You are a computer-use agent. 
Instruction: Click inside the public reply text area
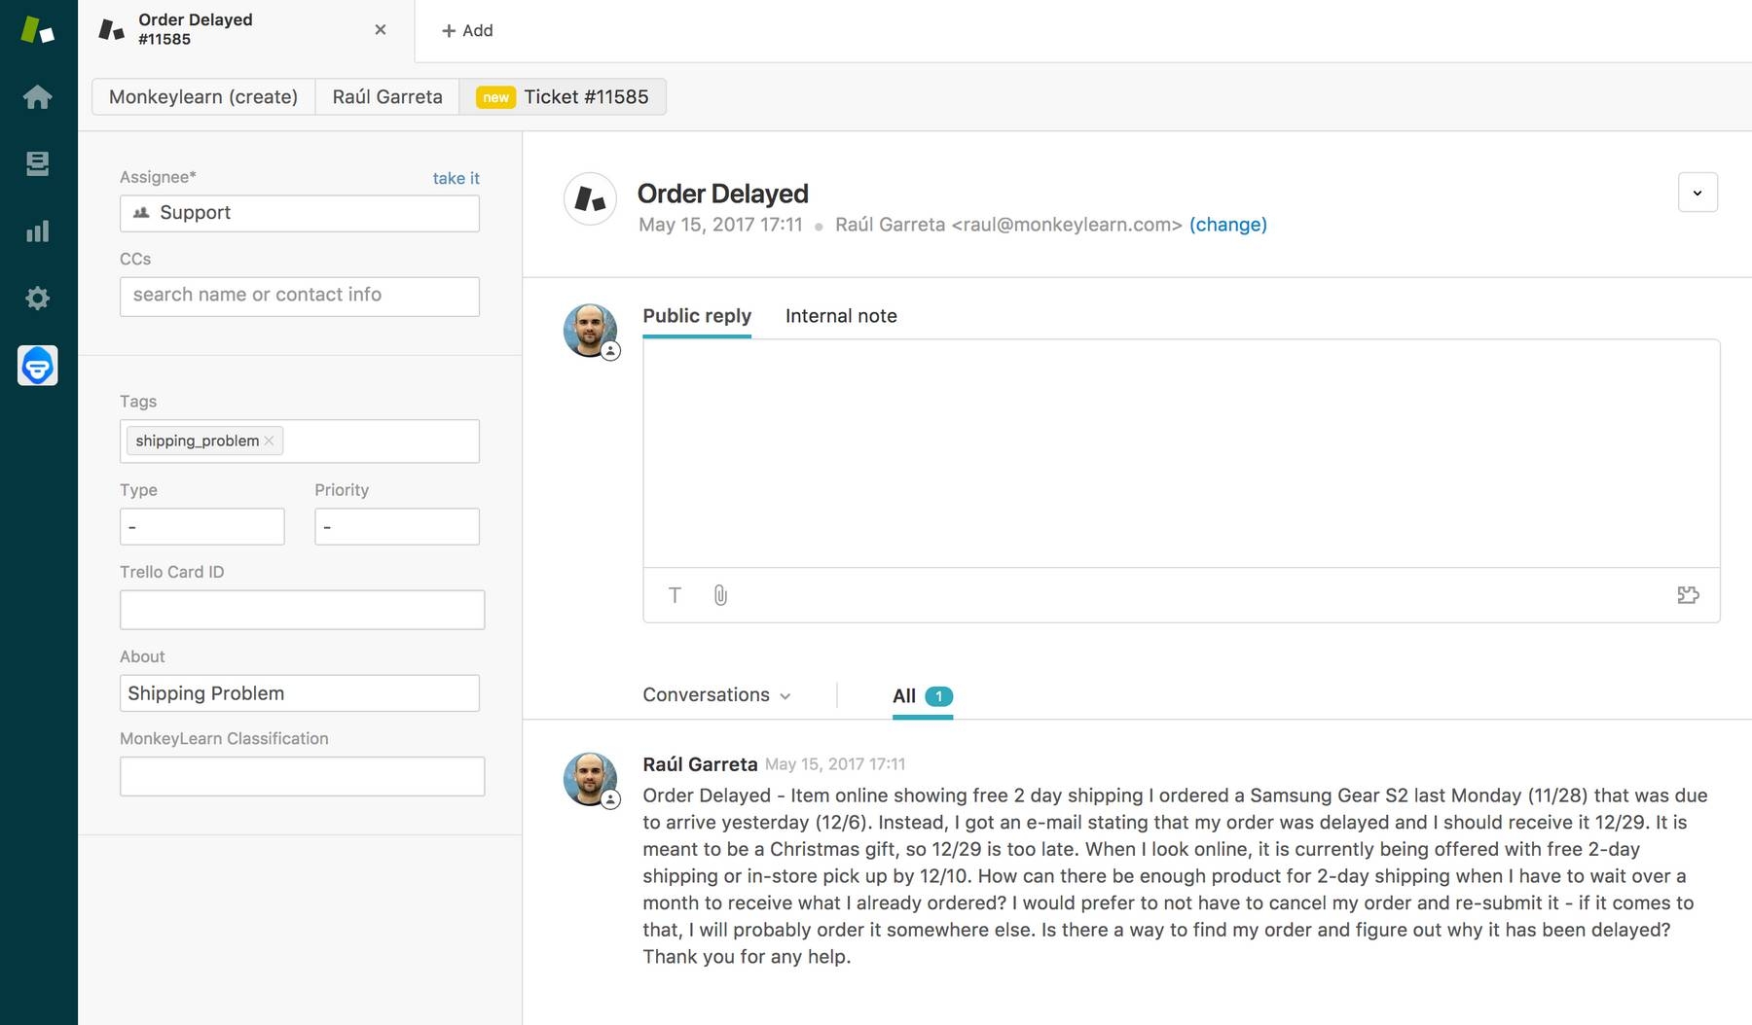pyautogui.click(x=1181, y=453)
